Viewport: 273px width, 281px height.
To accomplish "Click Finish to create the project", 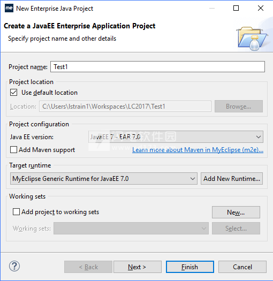I will point(190,267).
